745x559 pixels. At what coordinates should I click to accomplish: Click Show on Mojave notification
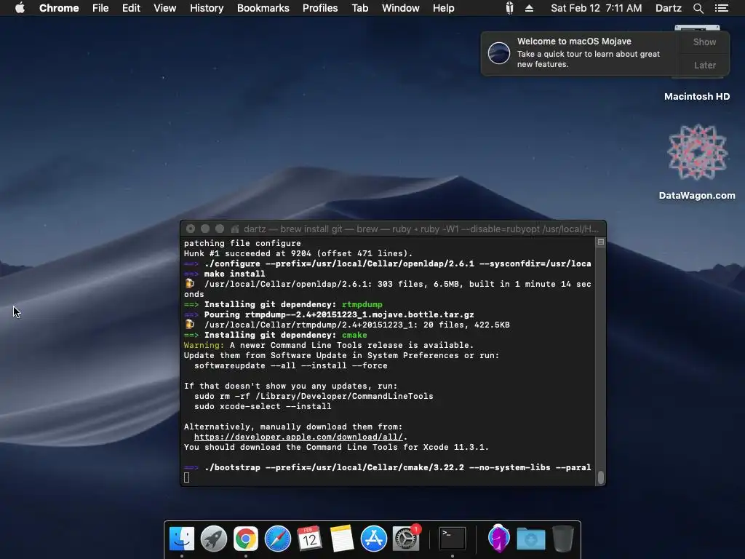[x=704, y=41]
